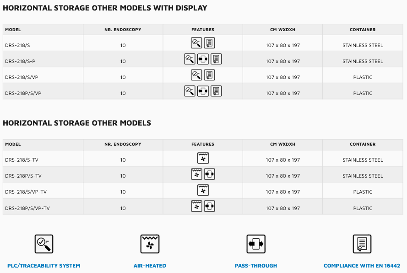
Task: Click the CONTAINER header in the second table
Action: pyautogui.click(x=363, y=144)
